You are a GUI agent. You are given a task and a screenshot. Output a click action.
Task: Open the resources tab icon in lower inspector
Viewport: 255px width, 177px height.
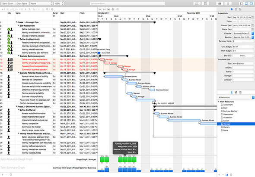[232, 93]
